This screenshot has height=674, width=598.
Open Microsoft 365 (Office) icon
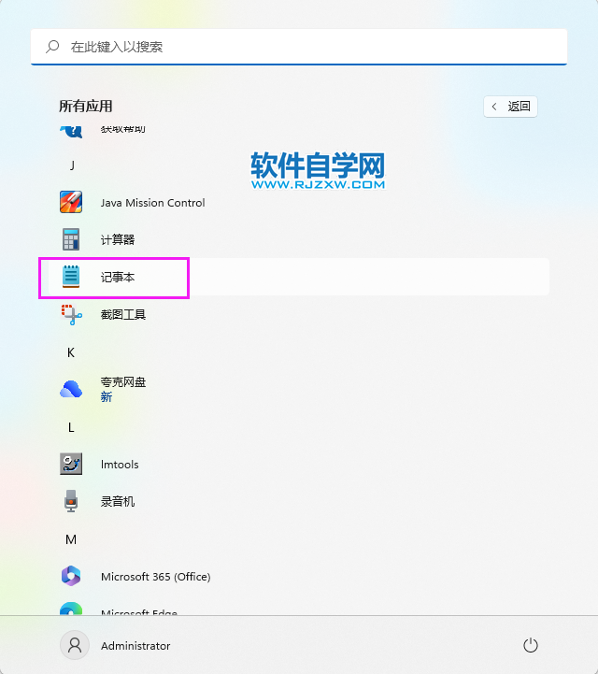tap(71, 576)
